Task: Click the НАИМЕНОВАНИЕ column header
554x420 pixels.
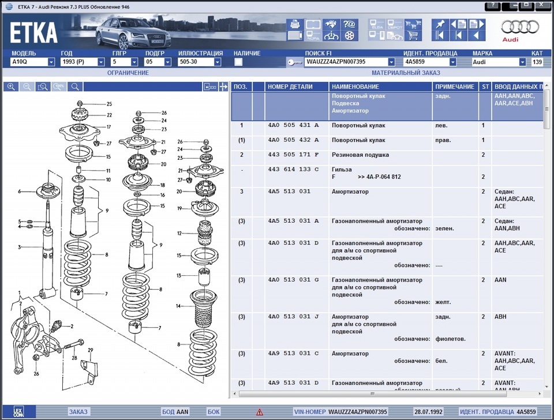Action: pyautogui.click(x=380, y=87)
